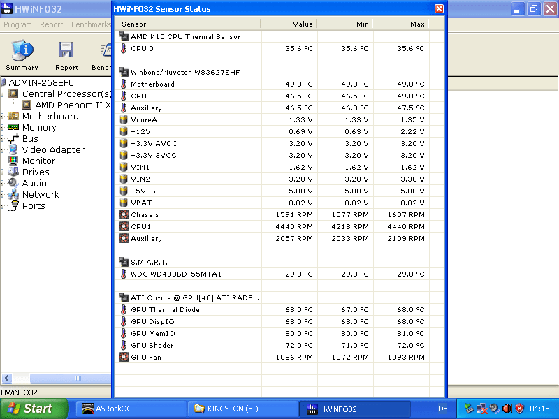The height and width of the screenshot is (419, 559).
Task: Click the S.M.A.R.T. sensor group icon
Action: pos(124,263)
